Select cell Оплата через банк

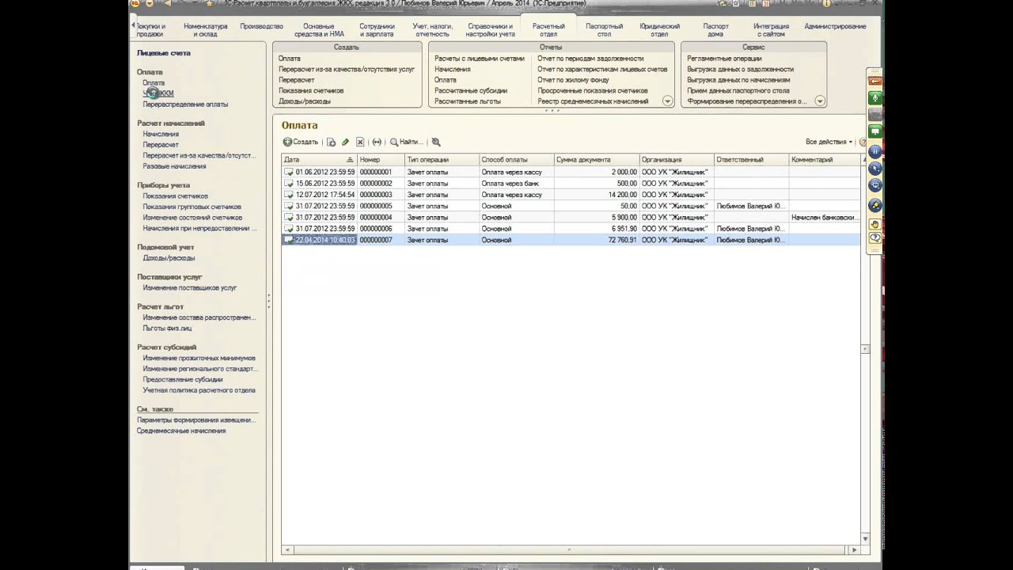[517, 184]
